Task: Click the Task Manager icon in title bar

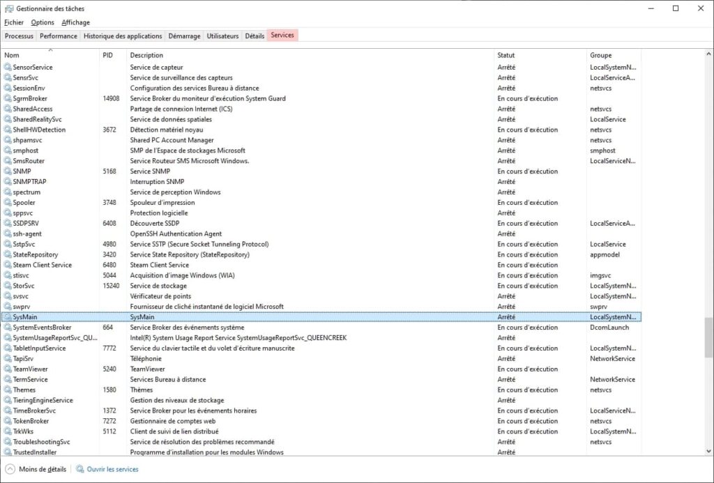Action: click(8, 8)
